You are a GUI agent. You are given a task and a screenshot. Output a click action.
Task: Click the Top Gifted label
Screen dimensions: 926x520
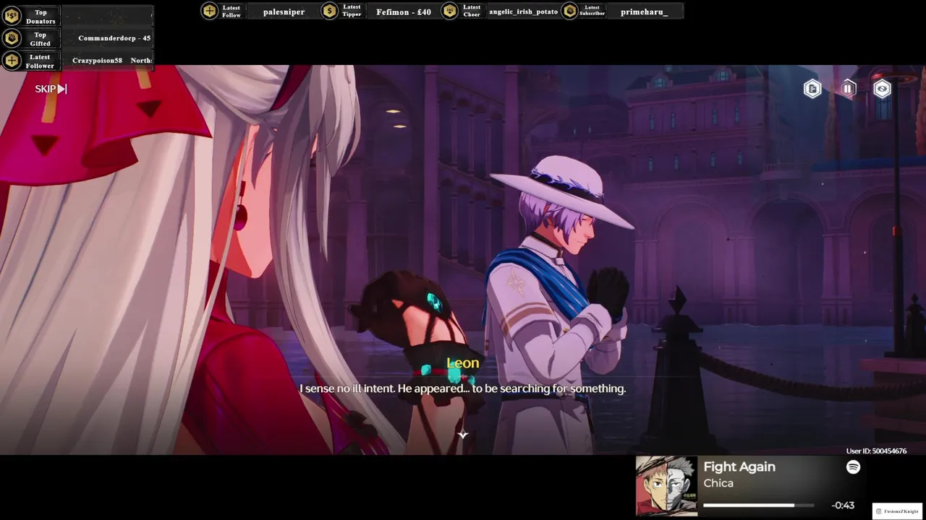[x=41, y=39]
